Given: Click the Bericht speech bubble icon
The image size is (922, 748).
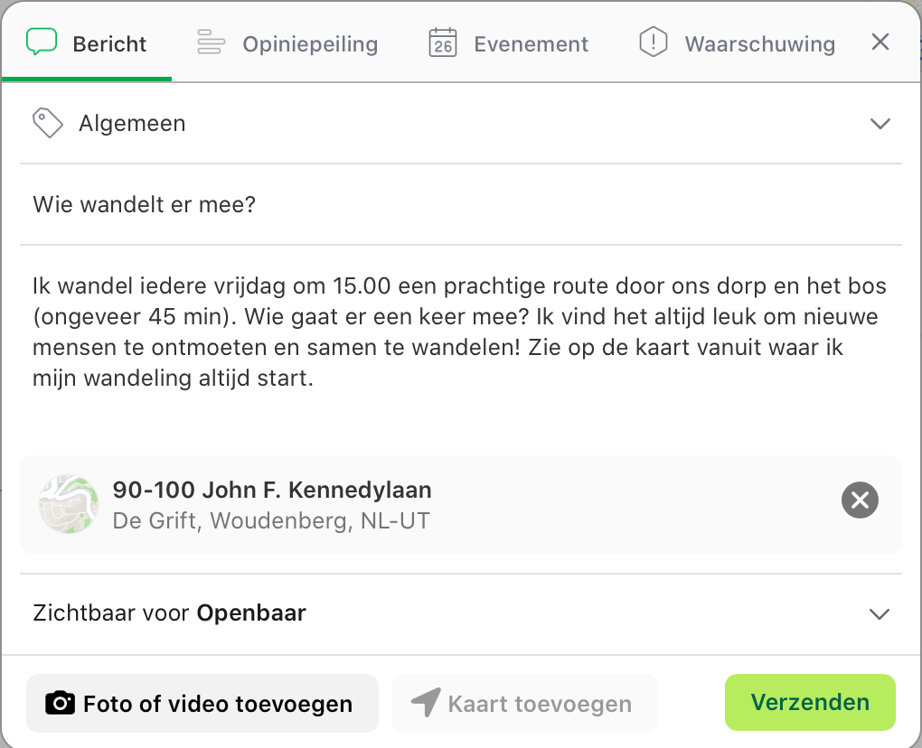Looking at the screenshot, I should pos(42,42).
